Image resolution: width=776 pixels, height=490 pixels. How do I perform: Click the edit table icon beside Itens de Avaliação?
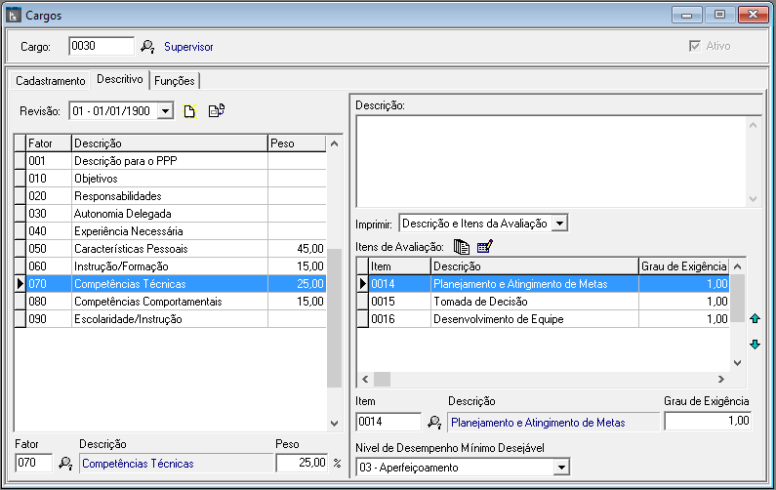[484, 246]
